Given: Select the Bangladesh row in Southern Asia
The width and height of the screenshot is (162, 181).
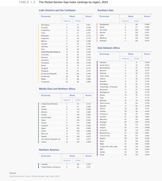Looking at the screenshot, I should 104,24.
